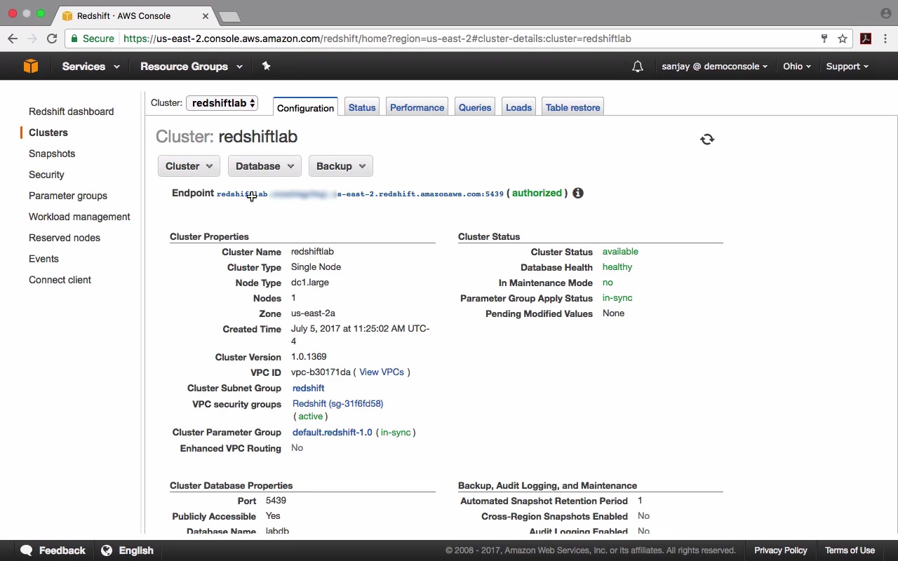
Task: Open the Services dropdown menu
Action: pyautogui.click(x=91, y=67)
